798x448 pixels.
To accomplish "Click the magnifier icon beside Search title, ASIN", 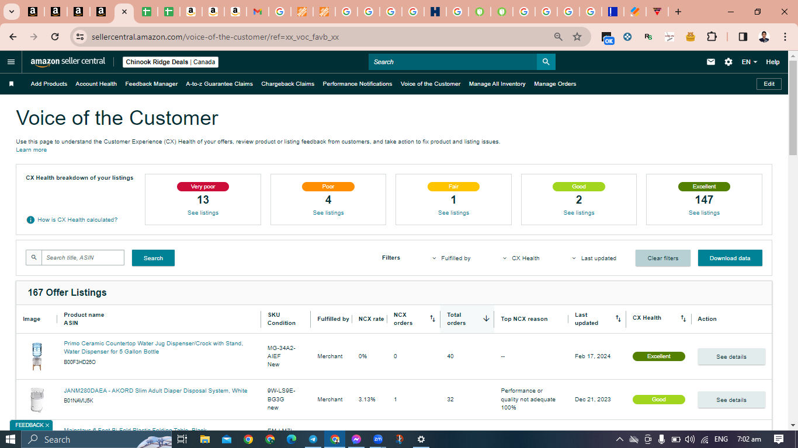I will click(34, 257).
